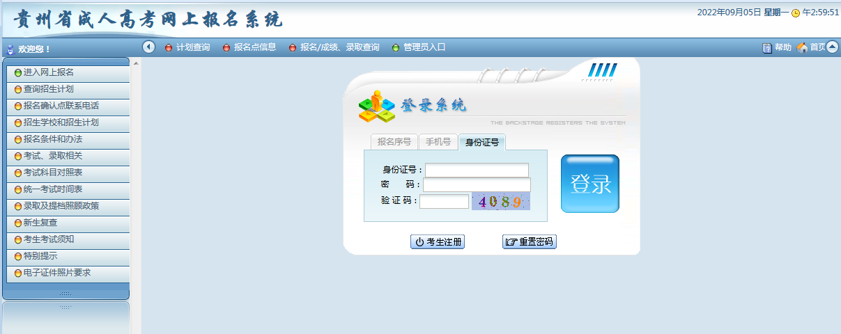Click the green bullet icon beside 管理员入口
Viewport: 841px width, 334px height.
(x=396, y=48)
